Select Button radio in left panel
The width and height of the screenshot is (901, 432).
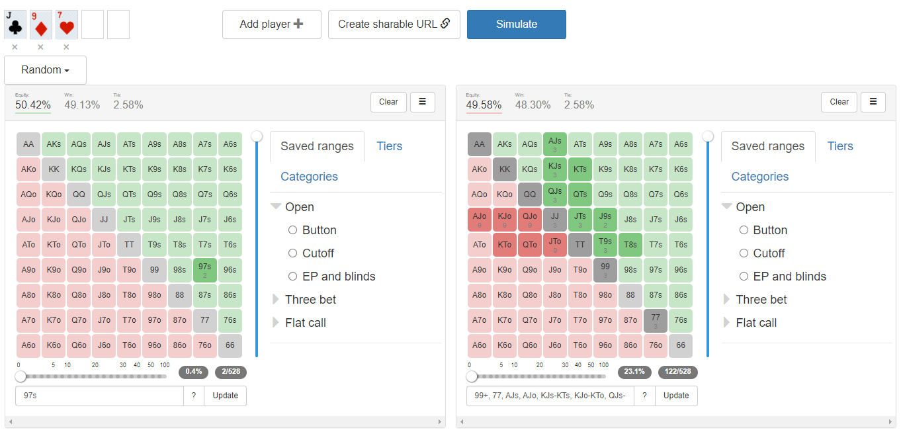(293, 230)
